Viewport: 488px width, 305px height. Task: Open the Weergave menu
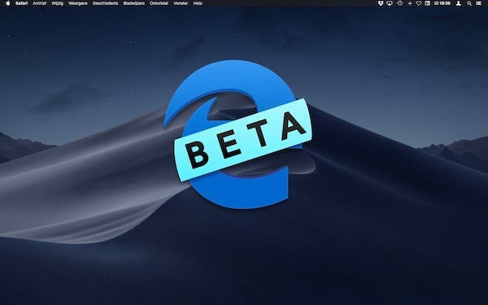pos(78,3)
